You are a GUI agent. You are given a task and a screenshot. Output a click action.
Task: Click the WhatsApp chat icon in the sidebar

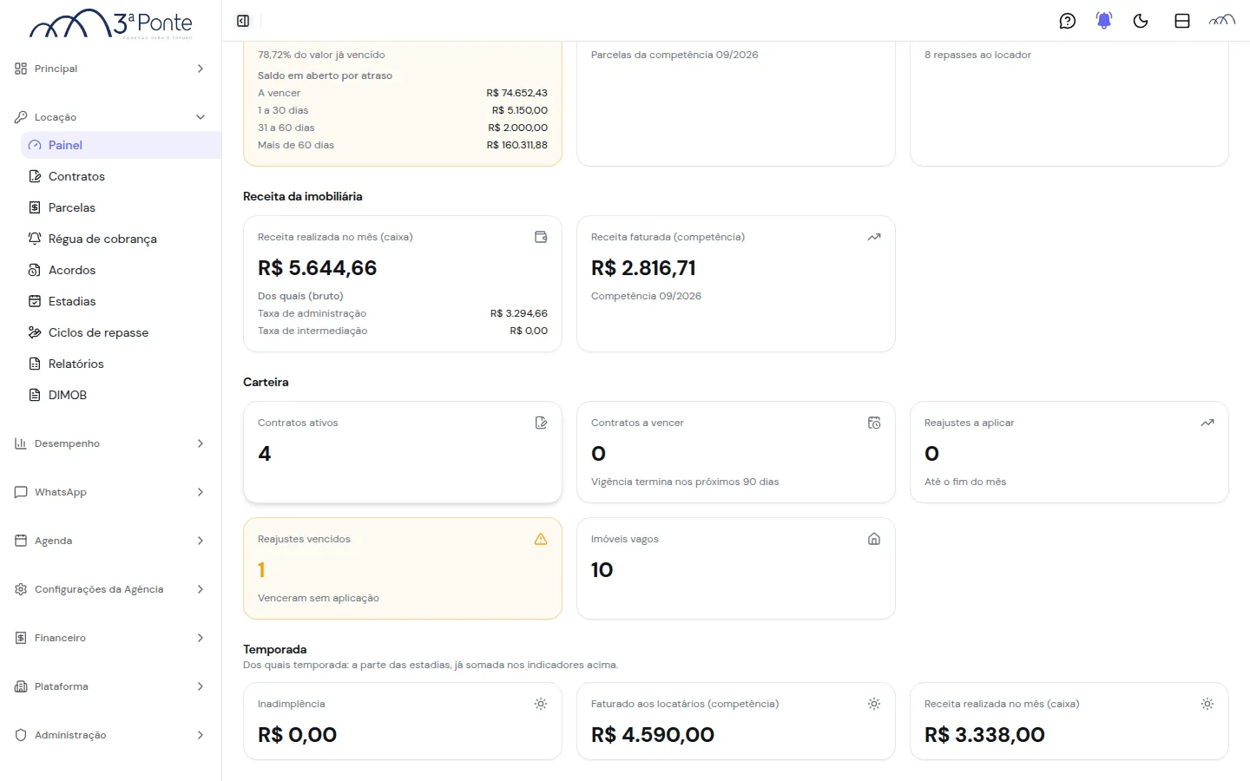tap(21, 492)
